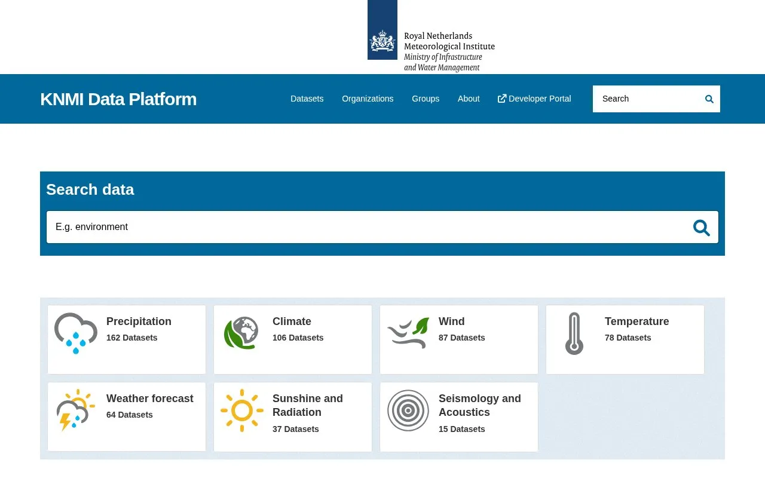Click the '15 Datasets' count text
The width and height of the screenshot is (765, 478).
point(462,429)
